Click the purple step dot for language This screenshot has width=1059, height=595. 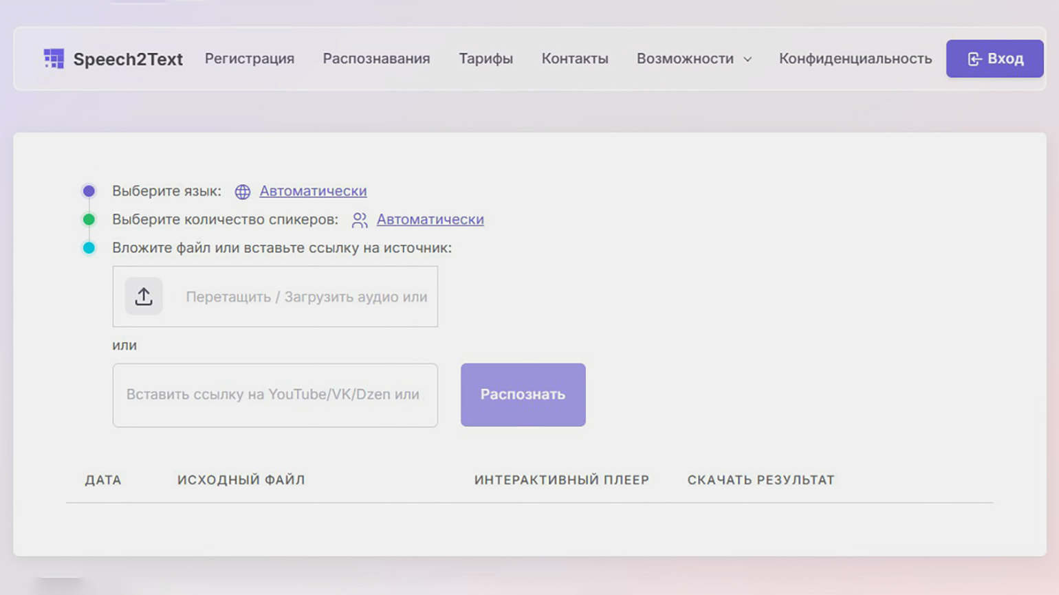89,191
